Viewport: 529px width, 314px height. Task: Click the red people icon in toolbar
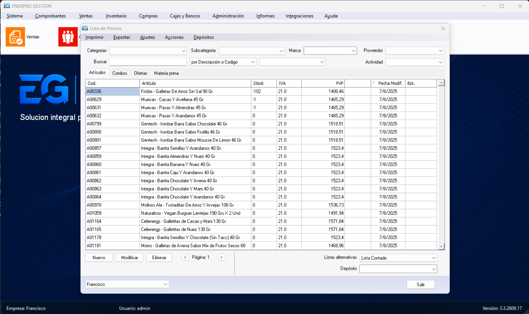[x=68, y=37]
